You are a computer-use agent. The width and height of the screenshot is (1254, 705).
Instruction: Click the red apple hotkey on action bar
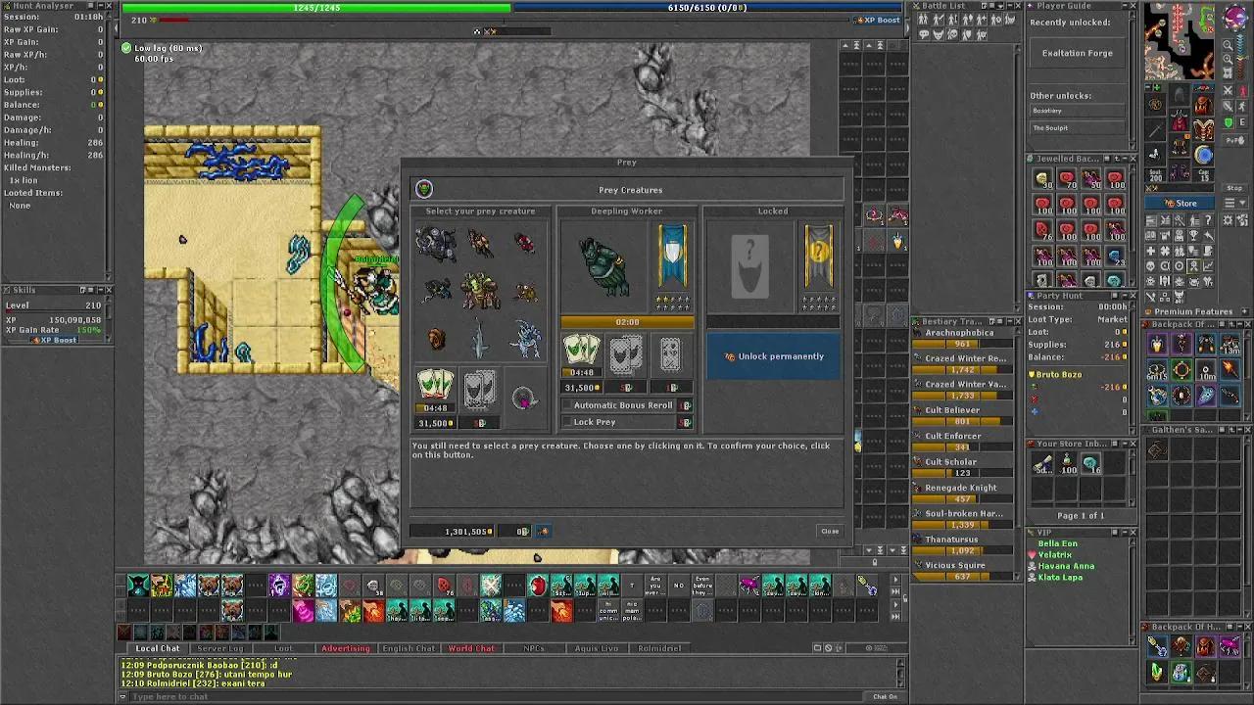(538, 587)
